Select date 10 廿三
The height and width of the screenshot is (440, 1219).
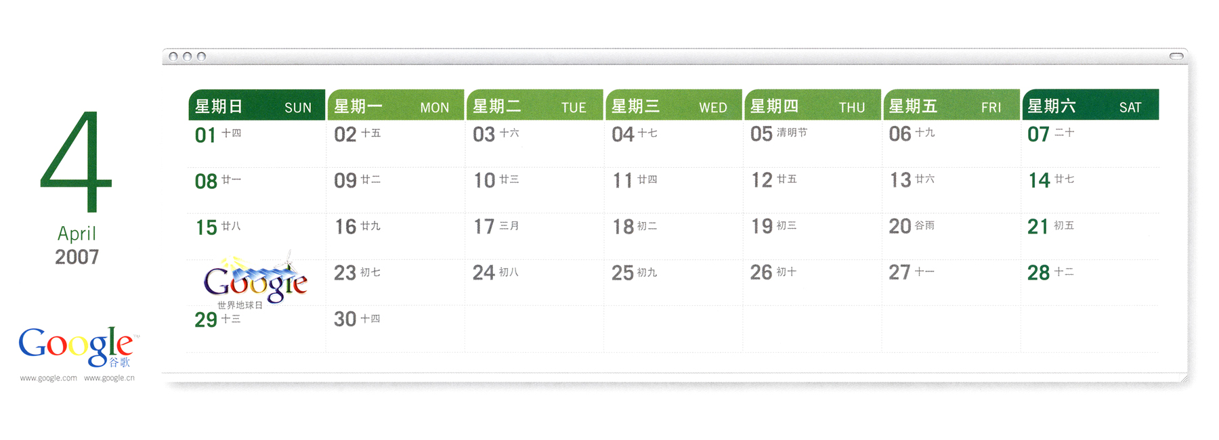(496, 180)
